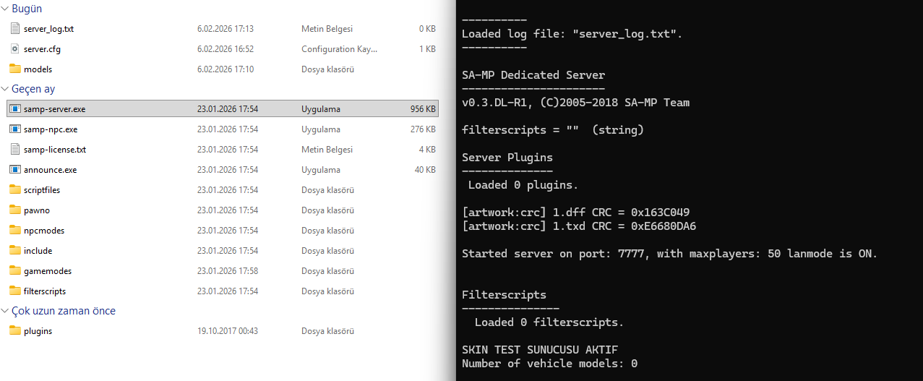This screenshot has width=923, height=381.
Task: Select the filterscripts folder name
Action: click(45, 291)
